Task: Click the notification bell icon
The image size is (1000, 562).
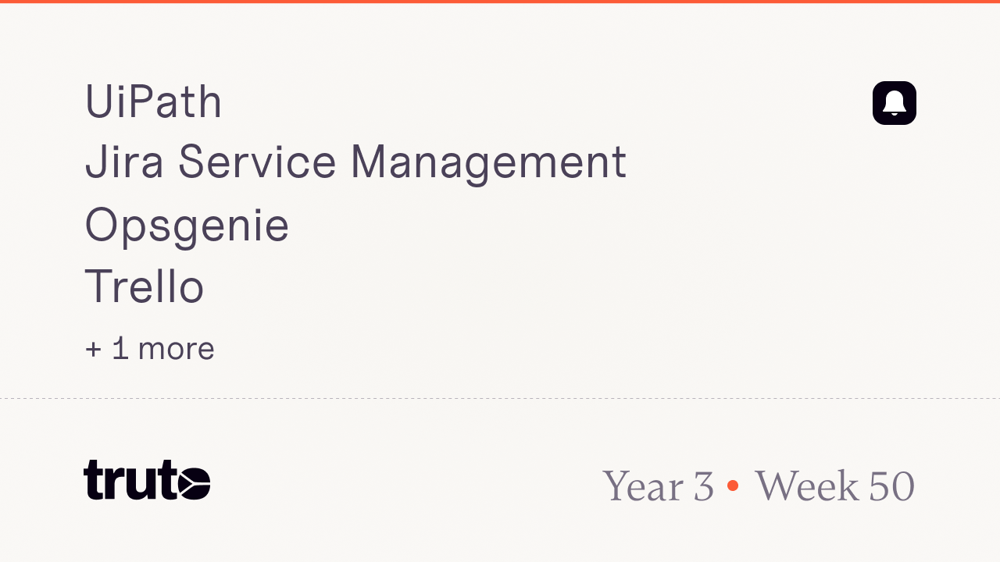Action: point(894,103)
